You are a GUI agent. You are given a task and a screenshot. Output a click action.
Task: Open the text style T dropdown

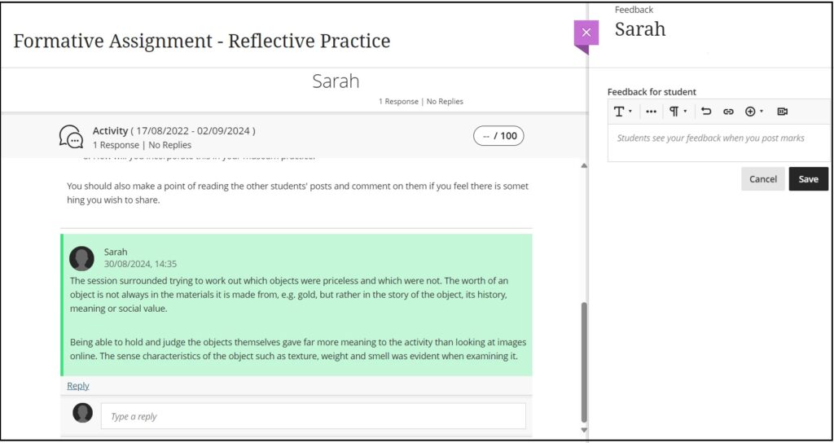point(623,112)
